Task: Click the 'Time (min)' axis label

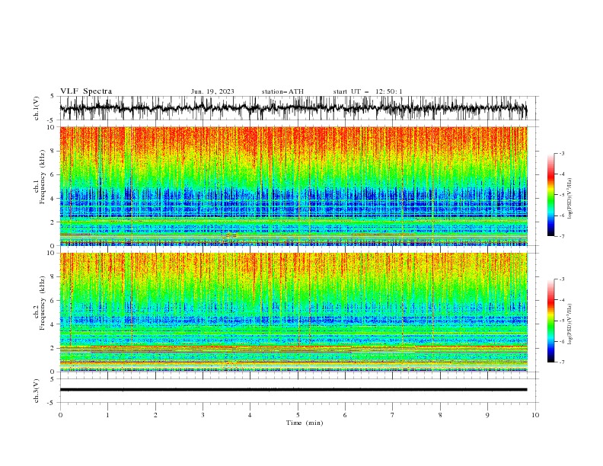Action: click(305, 423)
